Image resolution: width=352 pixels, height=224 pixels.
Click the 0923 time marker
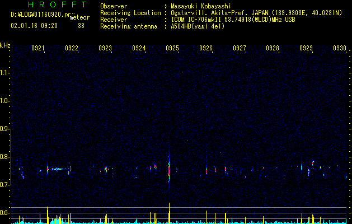pyautogui.click(x=105, y=48)
